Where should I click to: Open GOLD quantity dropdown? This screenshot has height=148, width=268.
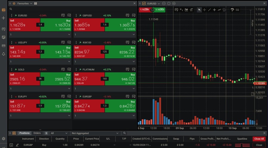[x=69, y=89]
